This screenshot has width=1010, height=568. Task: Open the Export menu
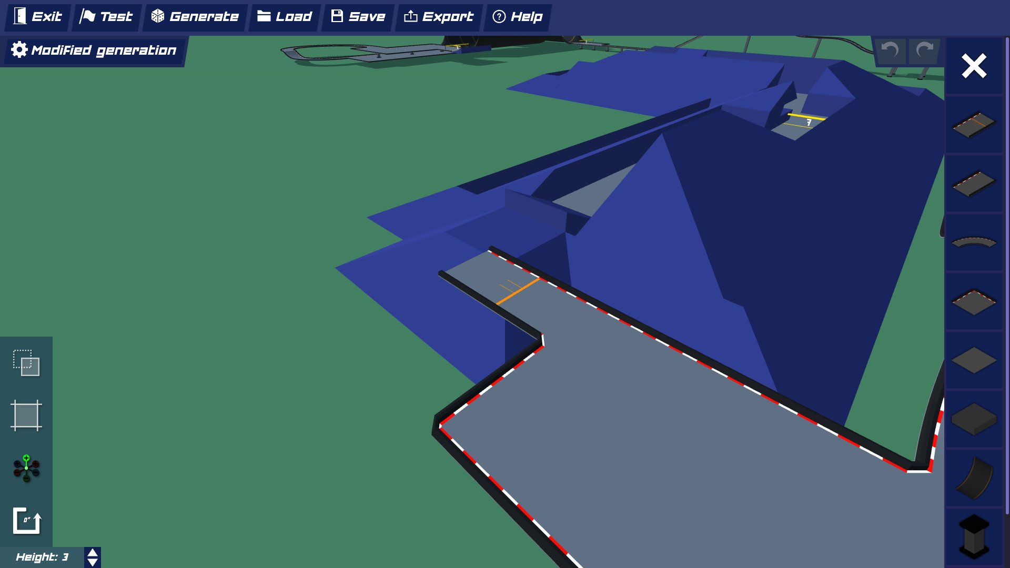click(x=438, y=17)
